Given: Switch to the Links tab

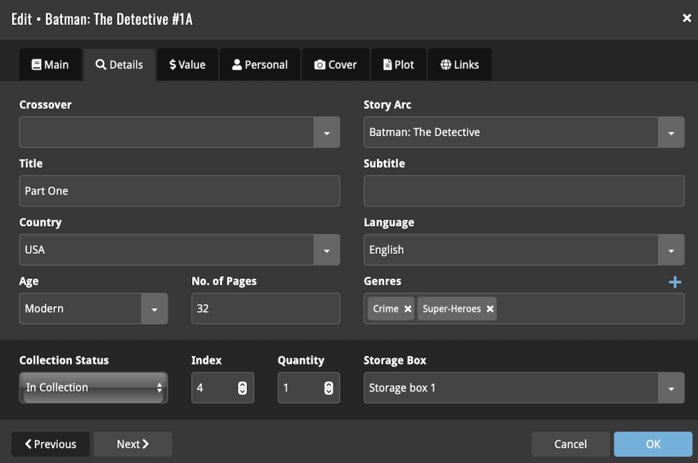Looking at the screenshot, I should pos(459,65).
